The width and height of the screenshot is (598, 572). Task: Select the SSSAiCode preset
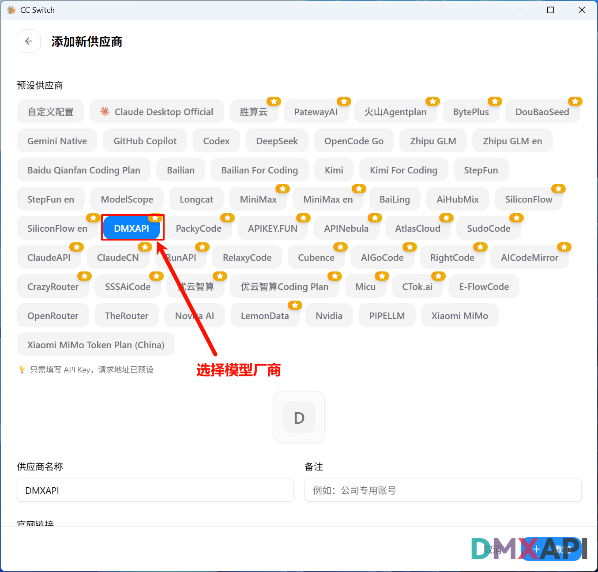coord(128,286)
